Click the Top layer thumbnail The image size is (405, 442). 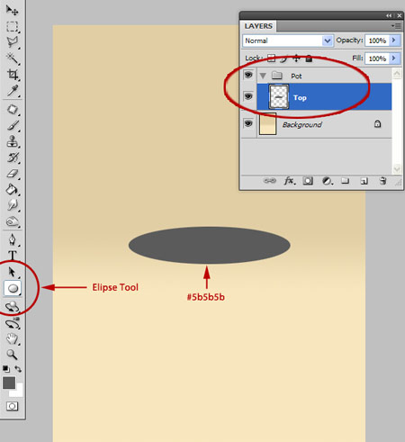[x=279, y=97]
